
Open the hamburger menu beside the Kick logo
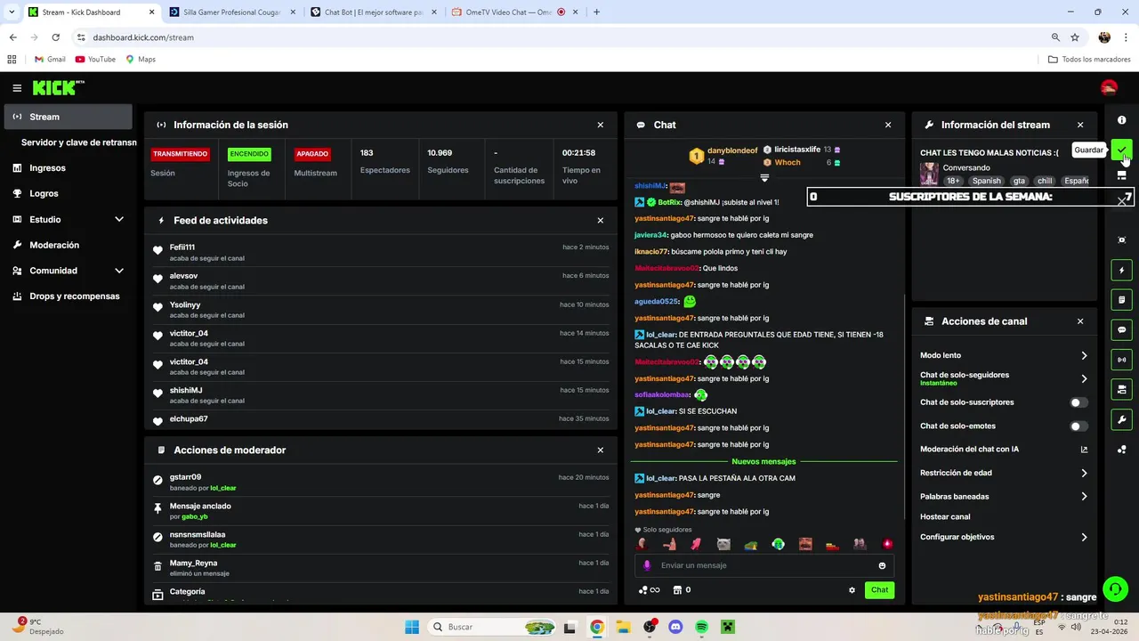[x=17, y=88]
